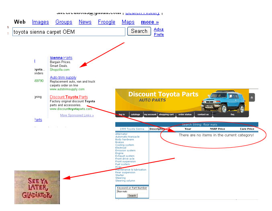Click the home icon beside the banner
The width and height of the screenshot is (272, 211).
252,97
